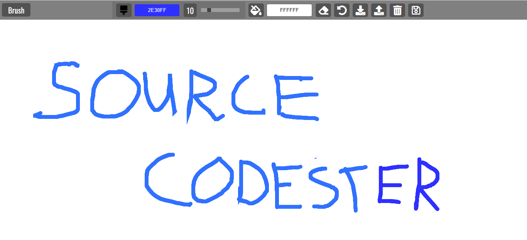Upload an image onto the canvas

(379, 10)
